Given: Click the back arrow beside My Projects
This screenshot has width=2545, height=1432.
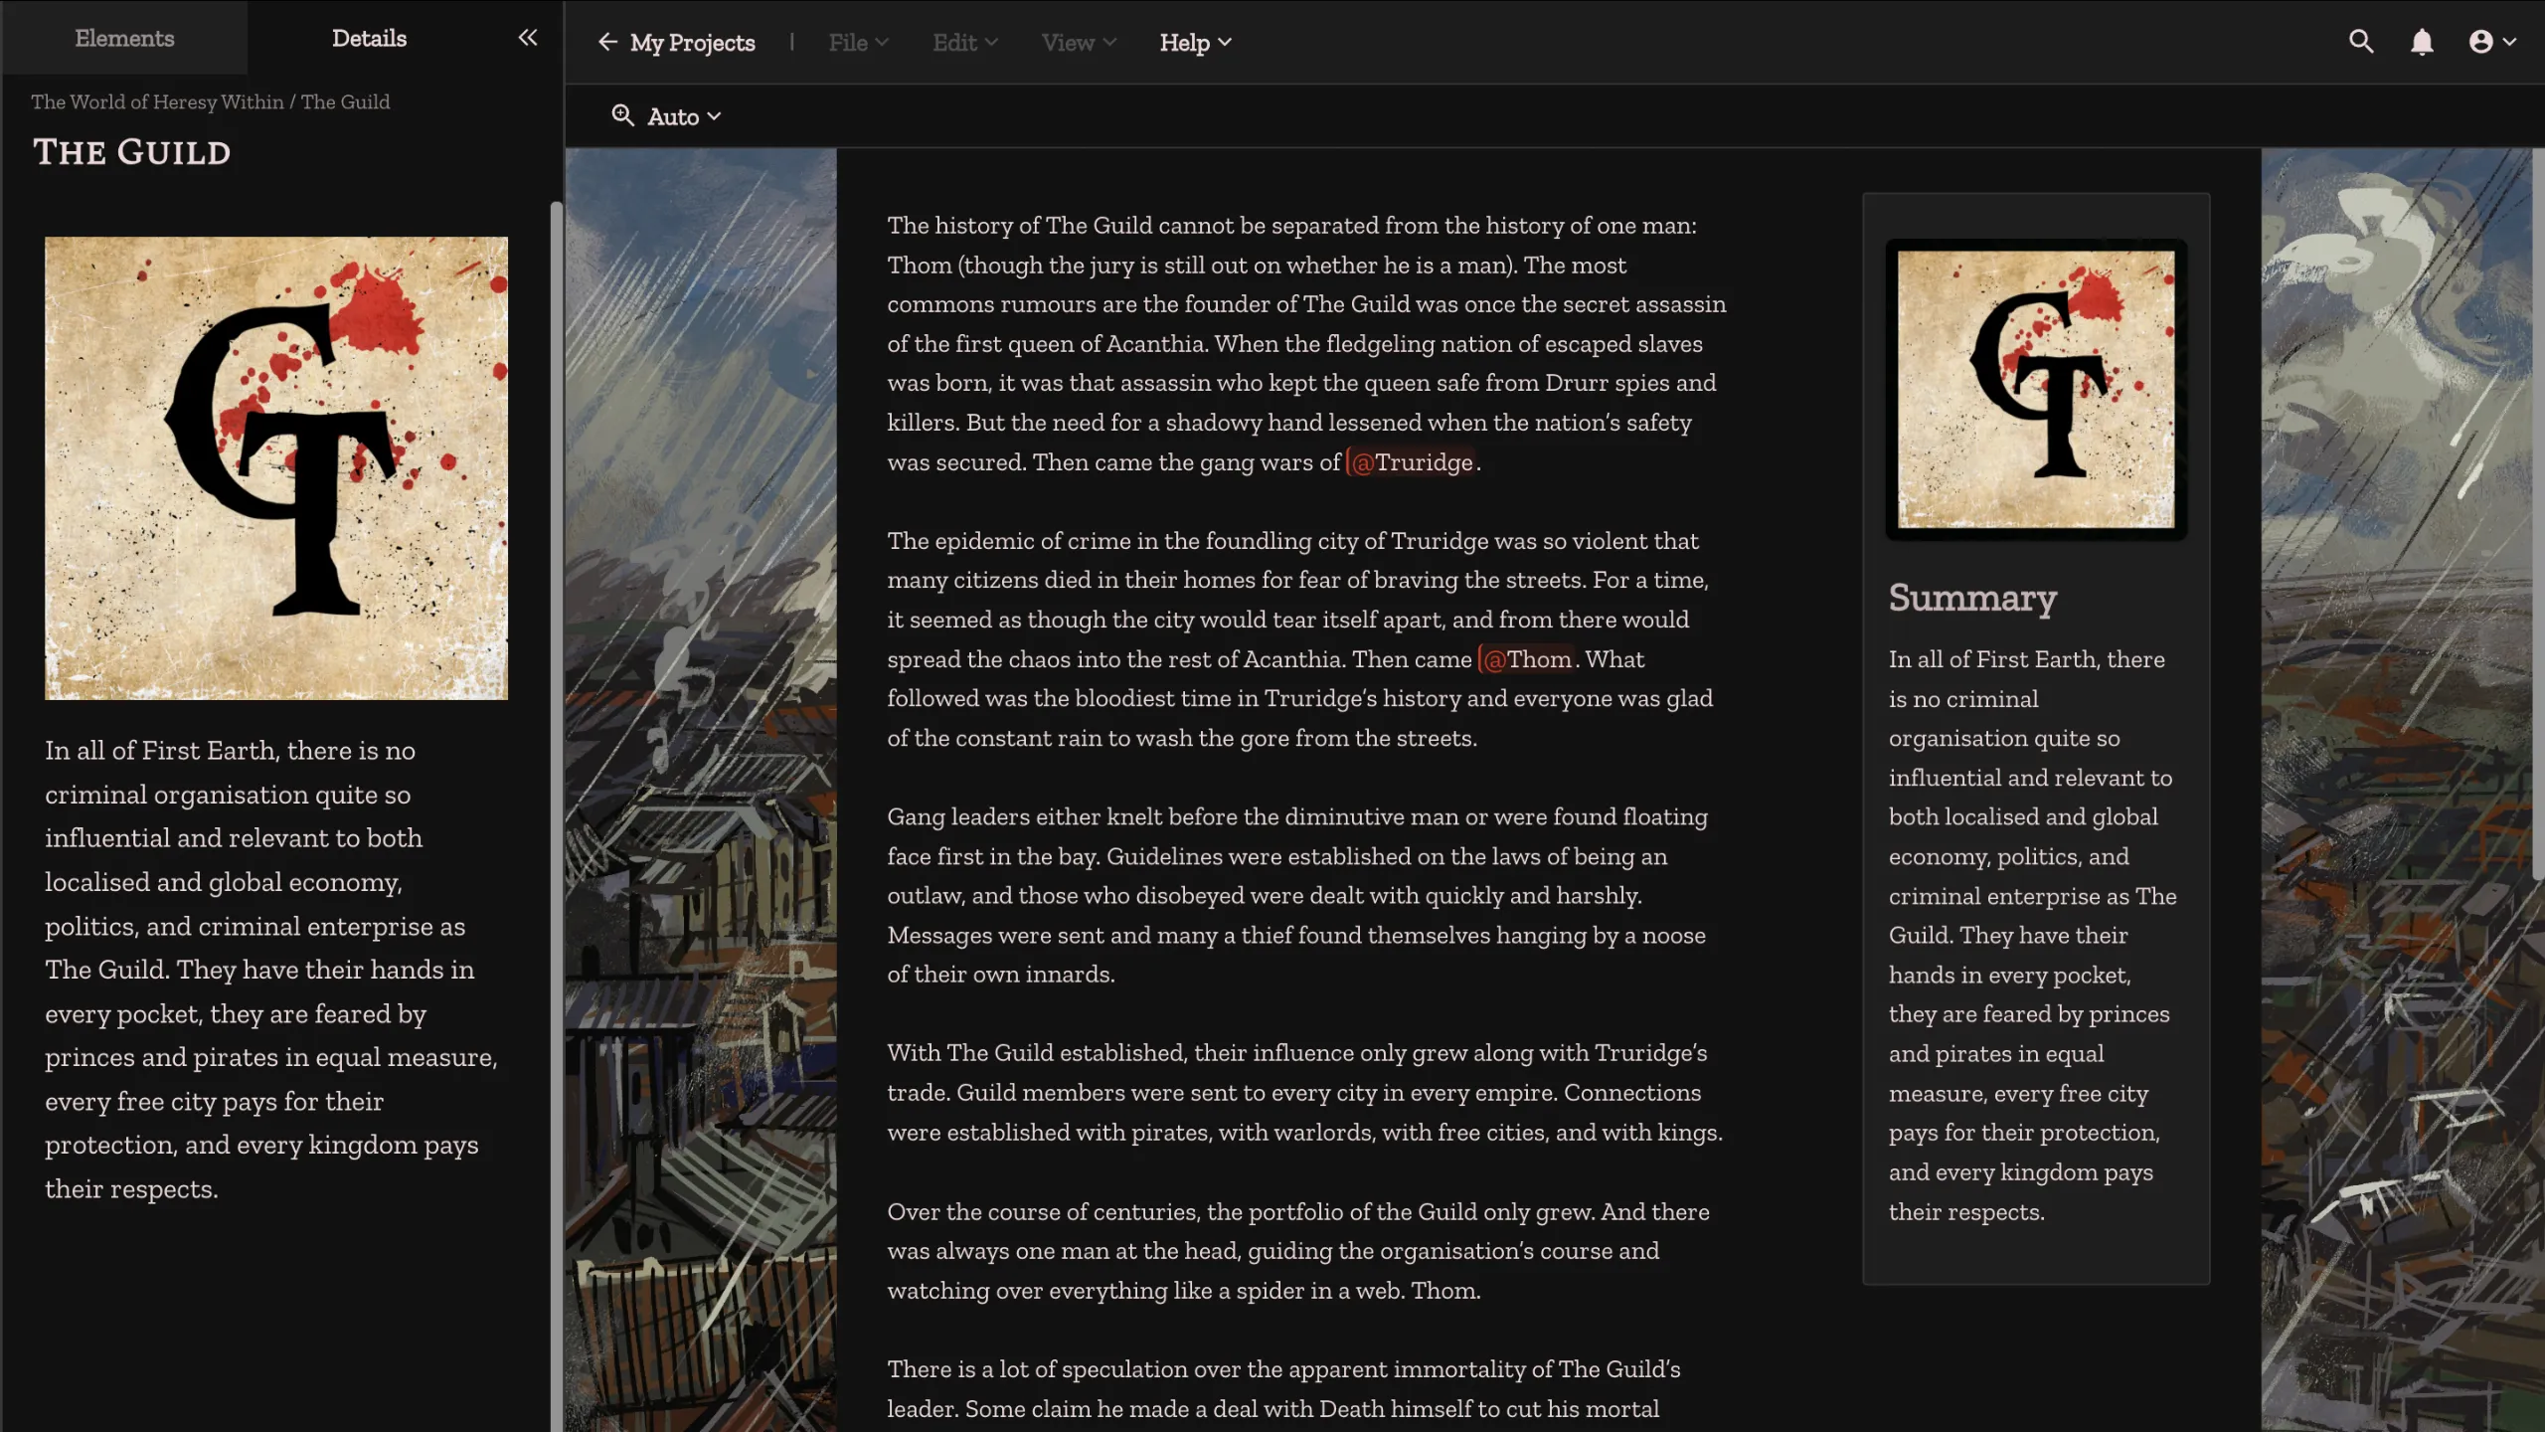Looking at the screenshot, I should (607, 42).
